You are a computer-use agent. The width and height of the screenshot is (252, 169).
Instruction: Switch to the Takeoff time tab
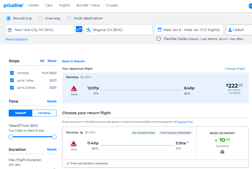[20, 113]
